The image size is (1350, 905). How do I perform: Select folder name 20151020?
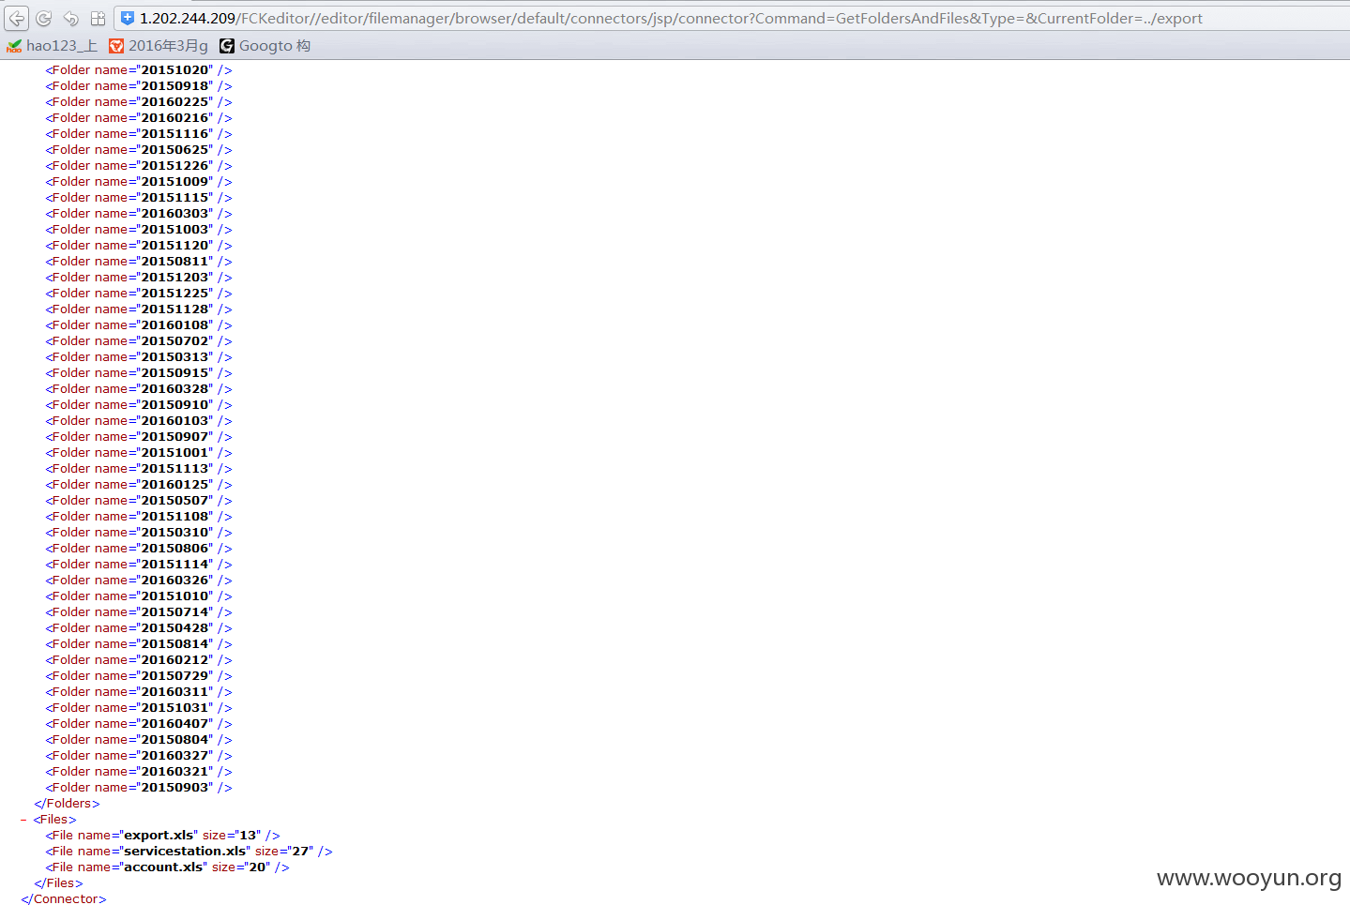(x=174, y=70)
